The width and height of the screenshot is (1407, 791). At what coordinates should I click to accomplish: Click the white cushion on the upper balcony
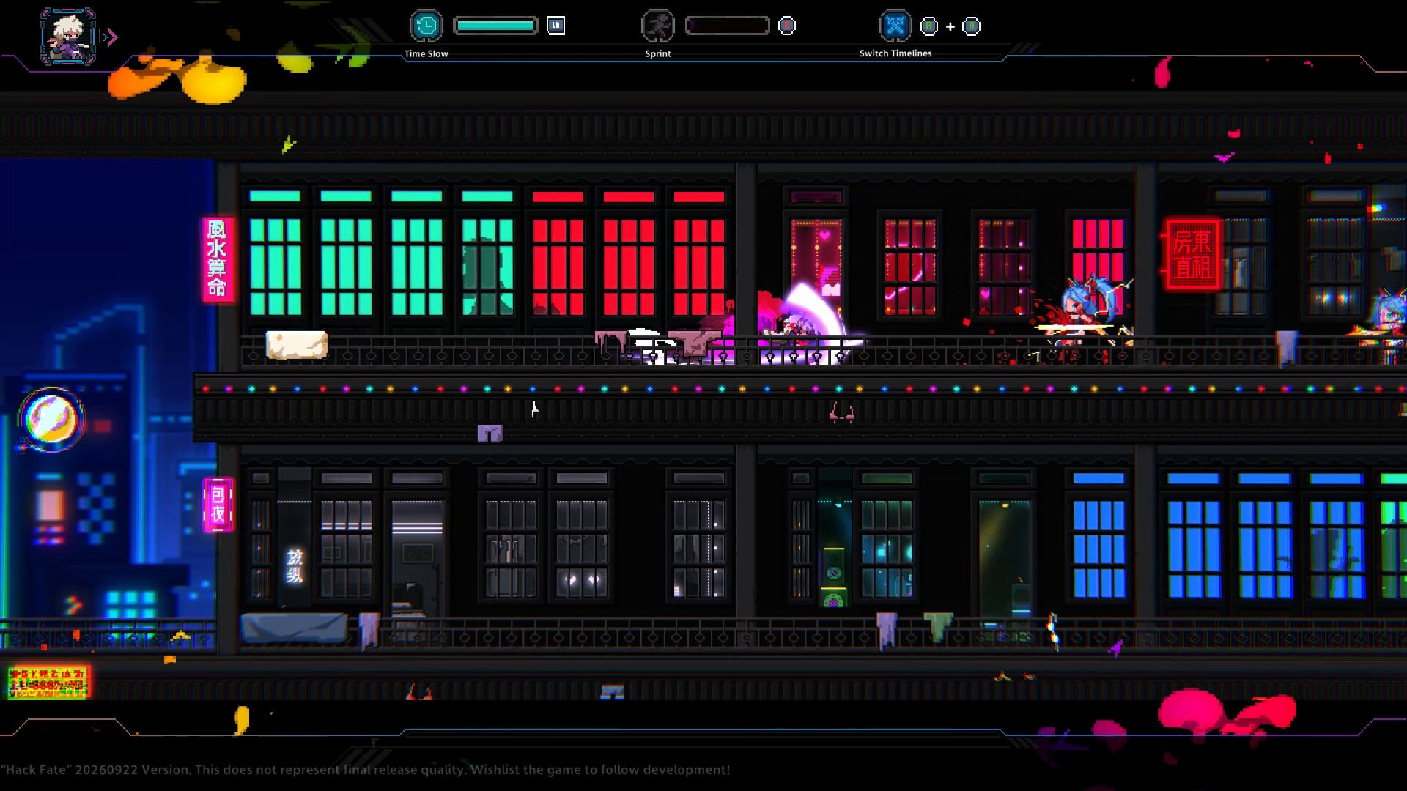297,345
